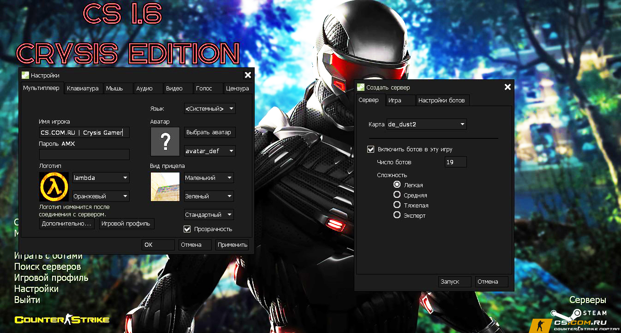Click the Выбрать аватар button
Screen dimensions: 621x333
point(210,132)
